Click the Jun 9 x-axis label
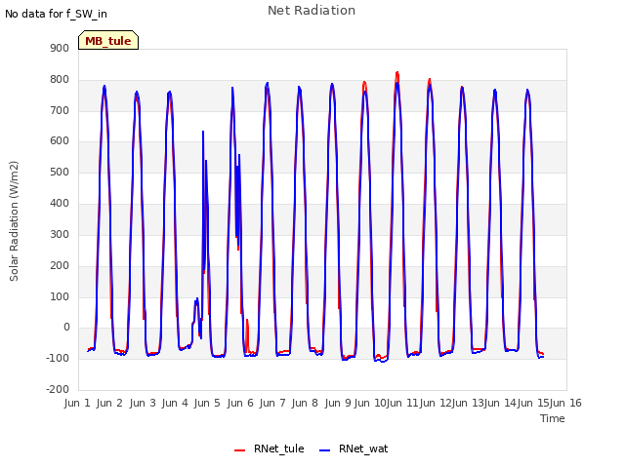 coord(338,403)
